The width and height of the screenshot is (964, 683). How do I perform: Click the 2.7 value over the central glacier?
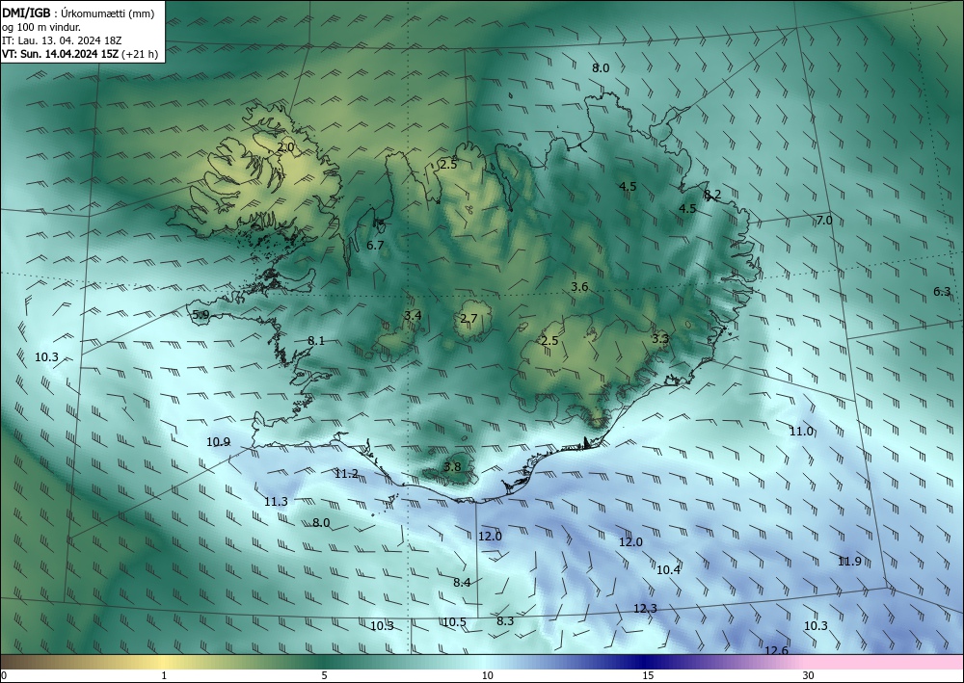[x=469, y=318]
